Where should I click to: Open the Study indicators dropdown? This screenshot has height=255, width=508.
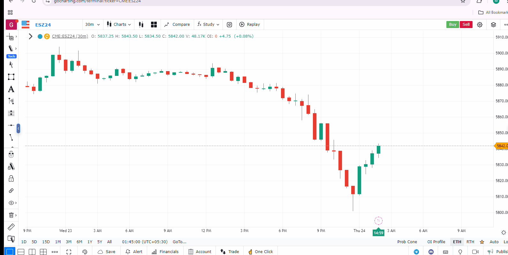point(209,25)
